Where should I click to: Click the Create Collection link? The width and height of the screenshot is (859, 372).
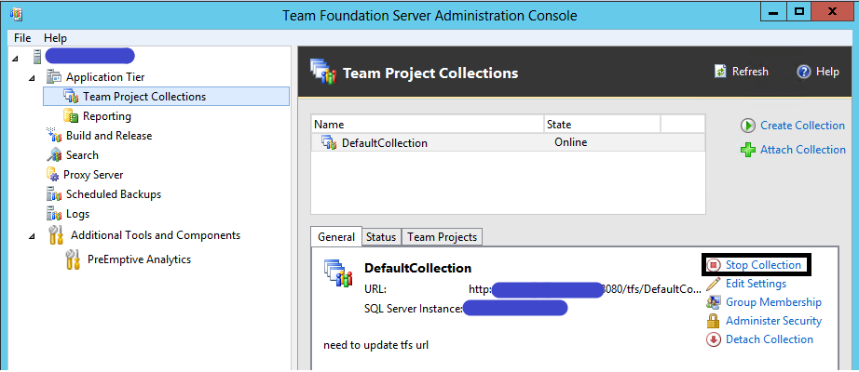tap(802, 126)
